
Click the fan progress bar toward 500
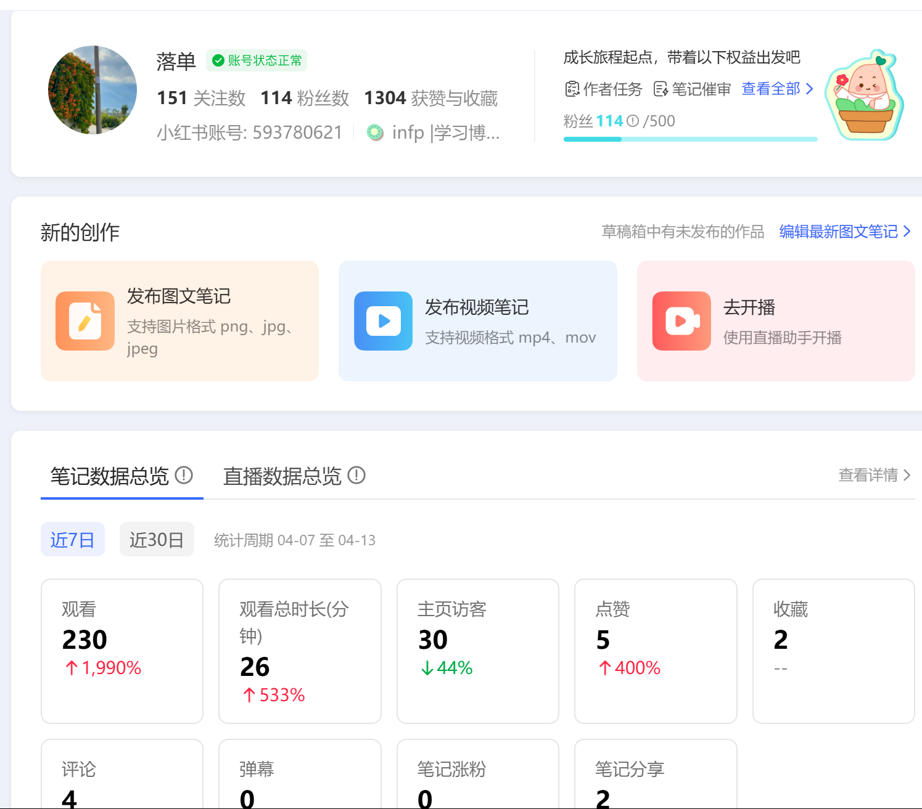[x=690, y=140]
